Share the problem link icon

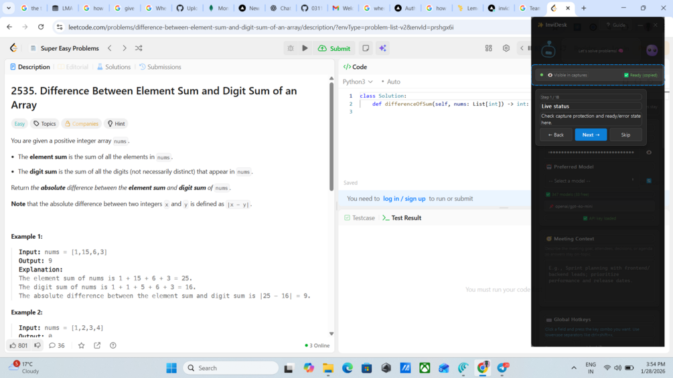97,345
